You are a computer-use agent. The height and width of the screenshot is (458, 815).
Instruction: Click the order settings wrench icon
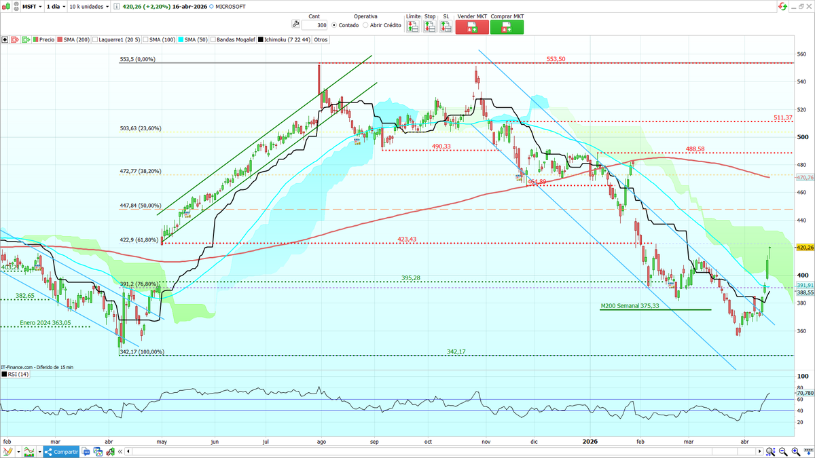coord(295,23)
